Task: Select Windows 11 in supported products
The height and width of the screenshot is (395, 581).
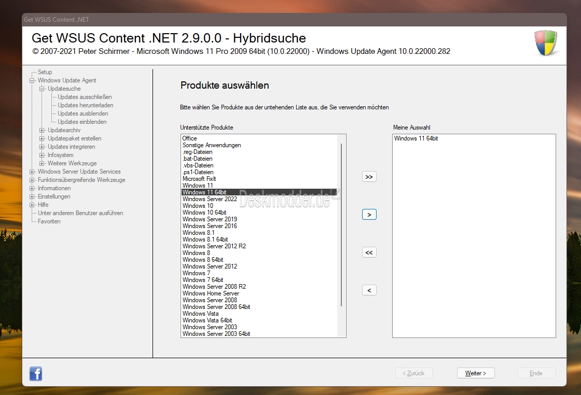Action: pos(259,186)
